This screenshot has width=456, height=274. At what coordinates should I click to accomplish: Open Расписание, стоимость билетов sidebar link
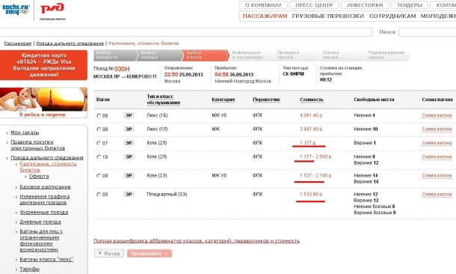pos(49,167)
